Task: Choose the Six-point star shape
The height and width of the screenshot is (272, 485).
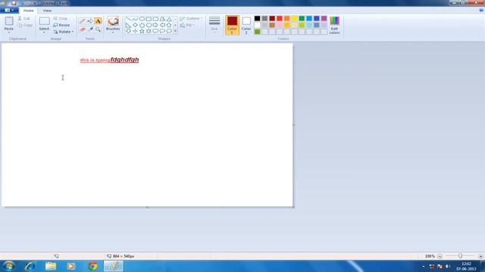Action: click(x=149, y=31)
